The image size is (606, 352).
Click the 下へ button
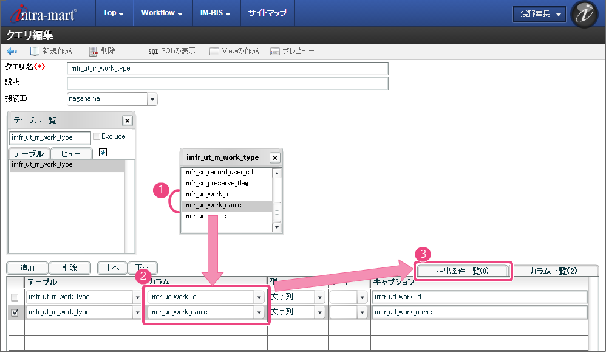[x=142, y=268]
